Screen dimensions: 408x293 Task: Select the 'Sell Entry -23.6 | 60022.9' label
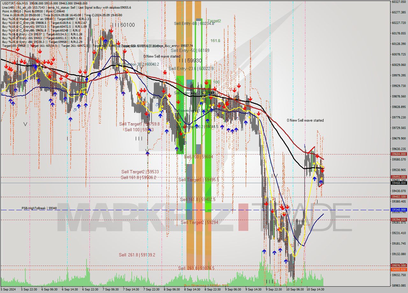pos(191,68)
